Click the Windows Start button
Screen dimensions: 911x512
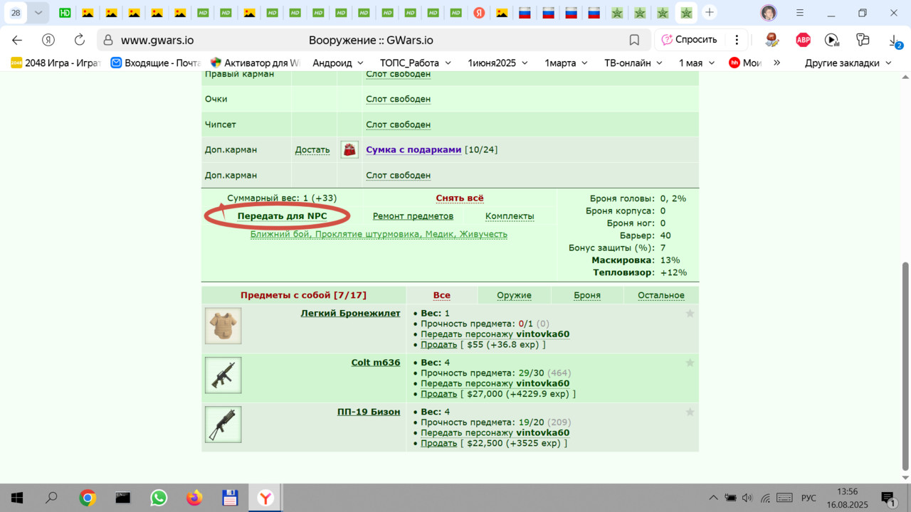tap(17, 498)
